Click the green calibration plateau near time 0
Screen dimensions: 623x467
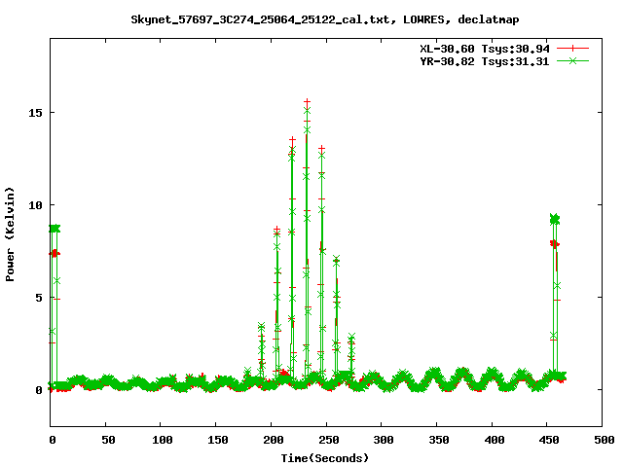55,229
